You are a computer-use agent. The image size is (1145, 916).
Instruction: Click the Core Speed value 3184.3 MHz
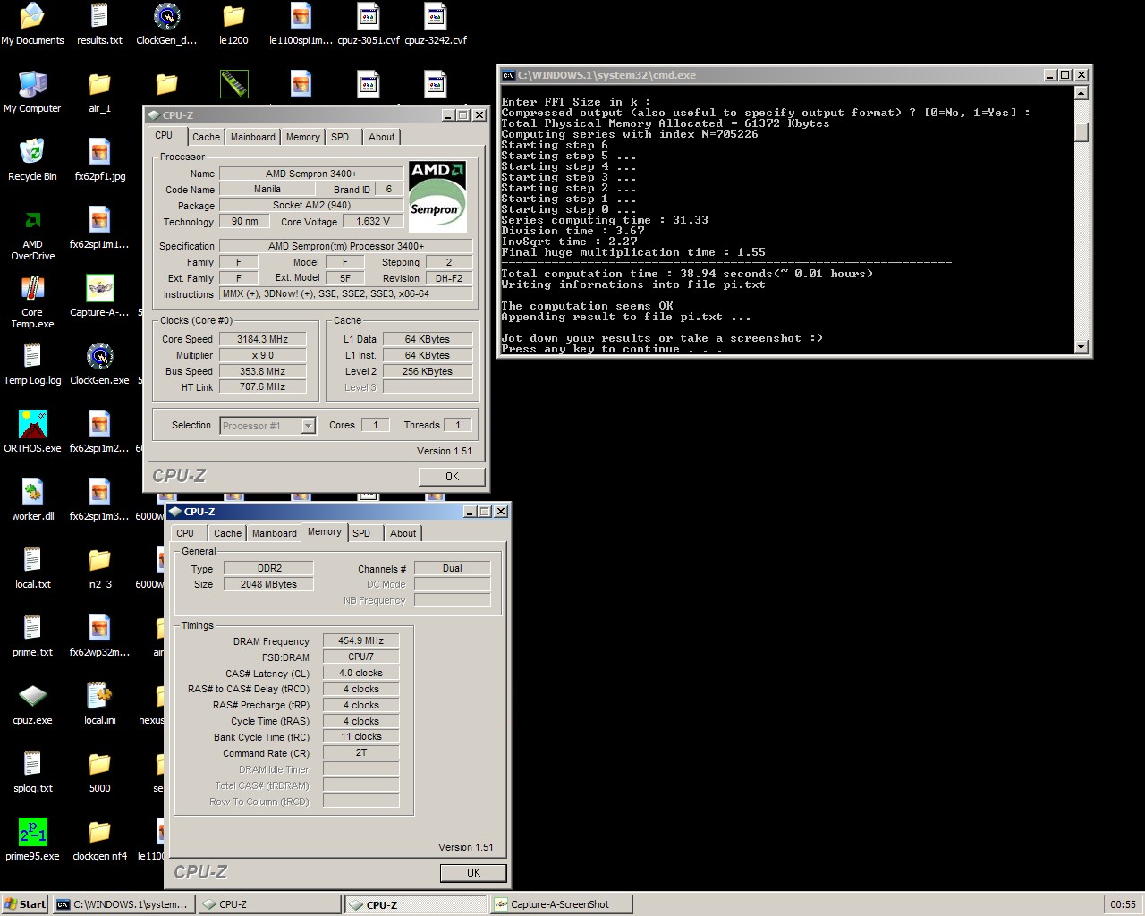(x=263, y=339)
